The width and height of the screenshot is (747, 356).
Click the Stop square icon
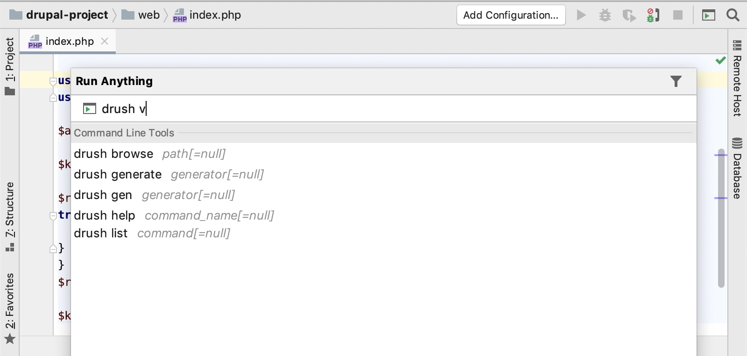pyautogui.click(x=678, y=15)
